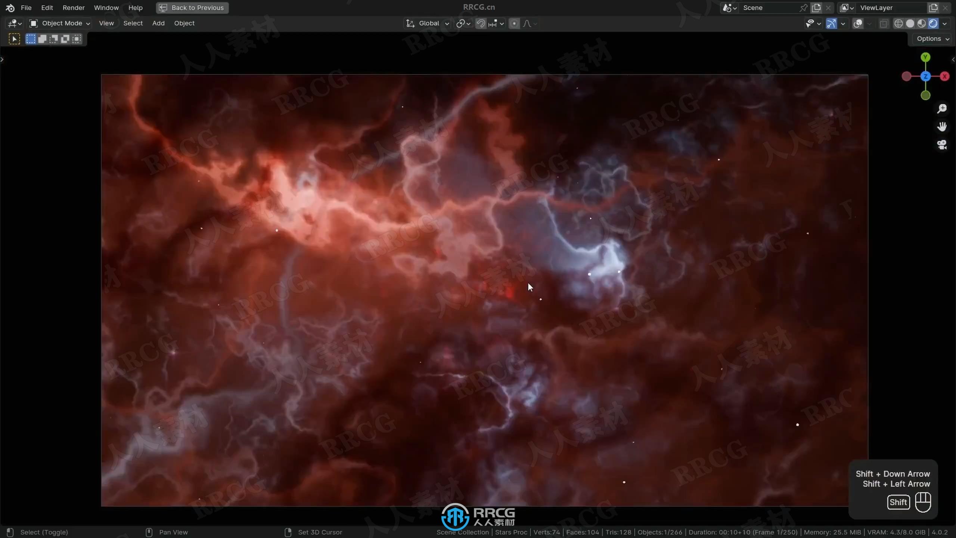Click the Object Mode dropdown

coord(62,23)
